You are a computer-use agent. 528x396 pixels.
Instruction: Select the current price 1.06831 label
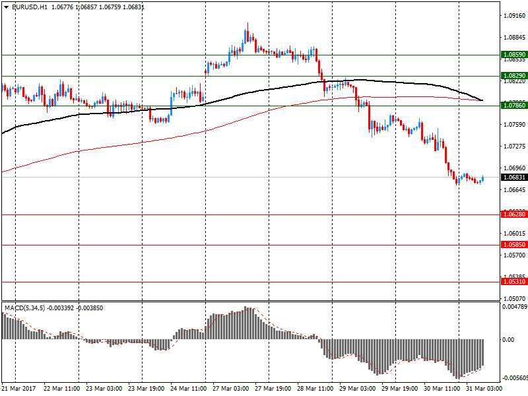(513, 178)
